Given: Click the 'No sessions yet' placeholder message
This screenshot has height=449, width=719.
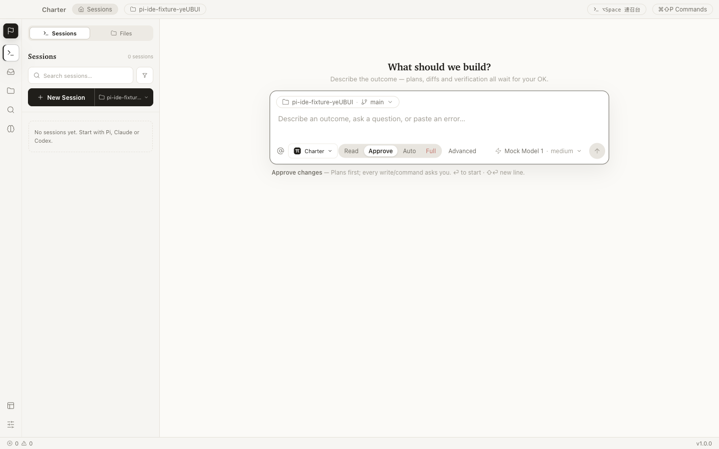Looking at the screenshot, I should pyautogui.click(x=90, y=136).
